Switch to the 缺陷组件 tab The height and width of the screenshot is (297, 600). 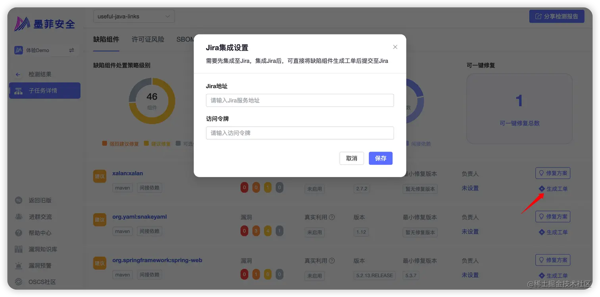pos(106,39)
